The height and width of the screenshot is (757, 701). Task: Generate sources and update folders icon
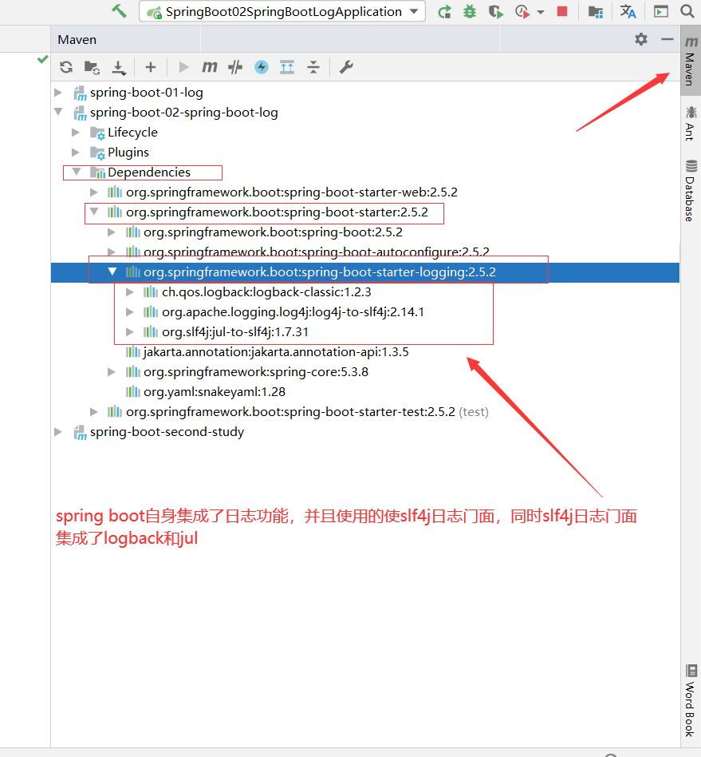point(92,68)
